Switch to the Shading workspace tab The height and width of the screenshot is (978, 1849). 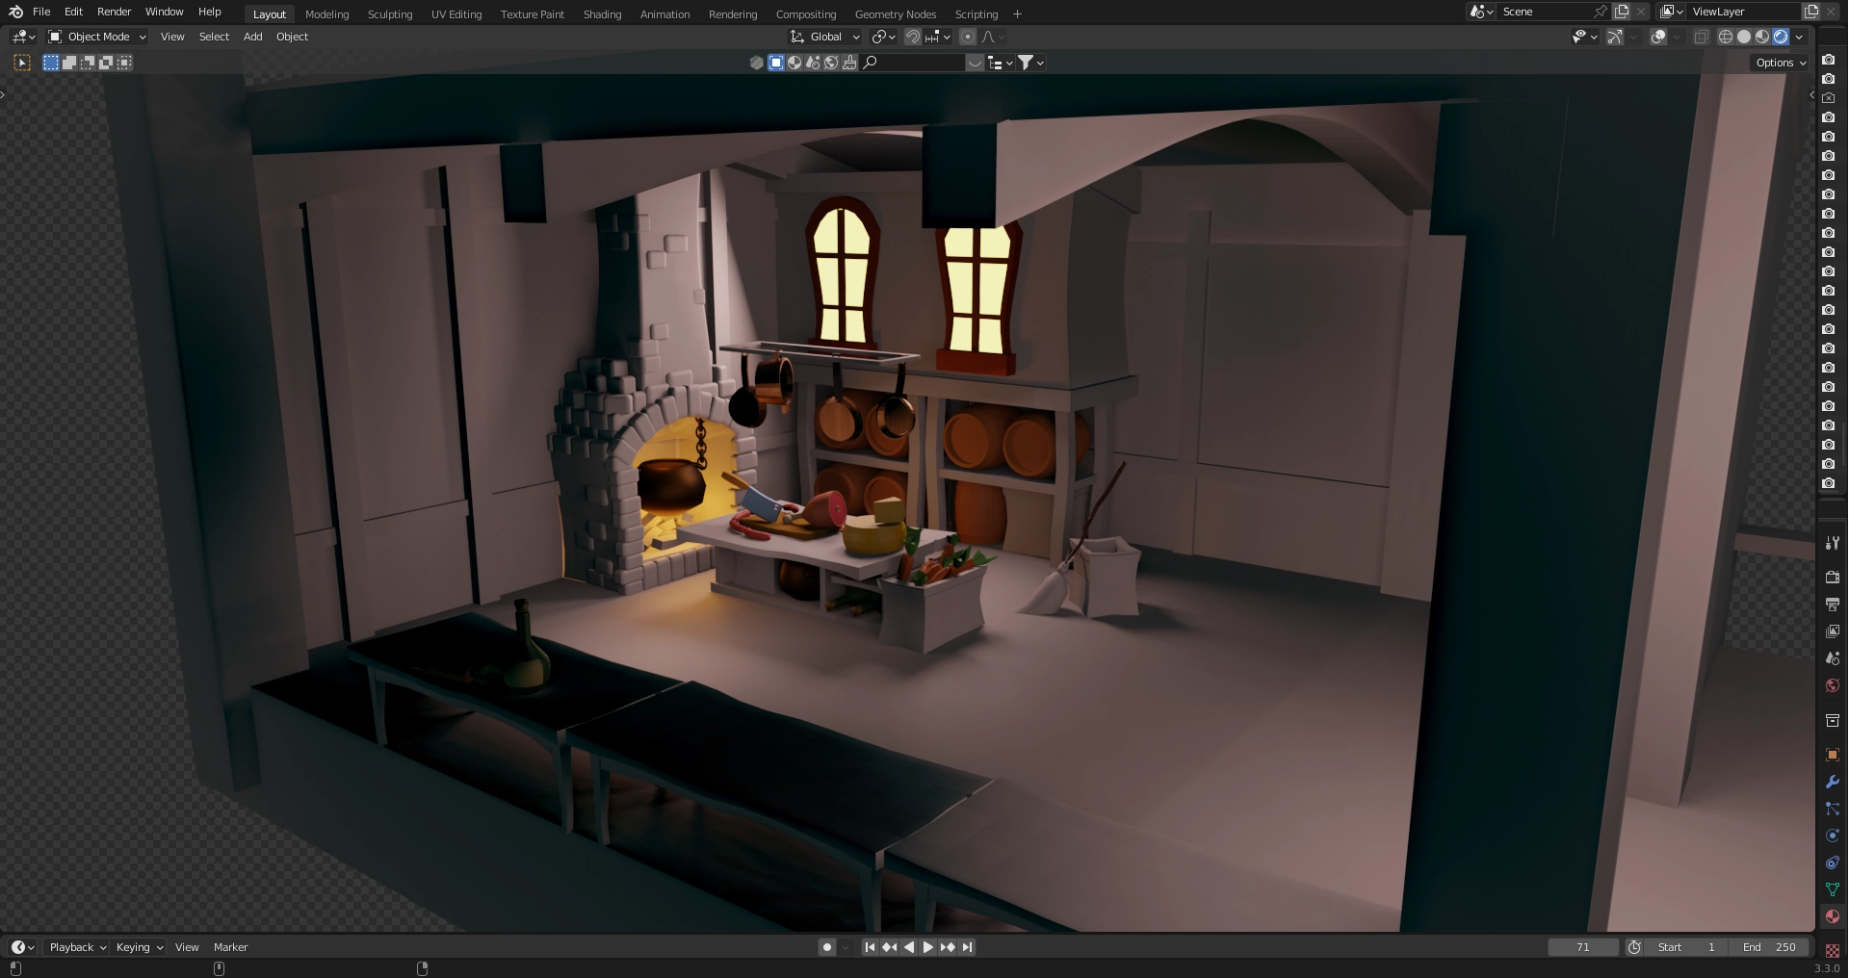click(x=602, y=14)
